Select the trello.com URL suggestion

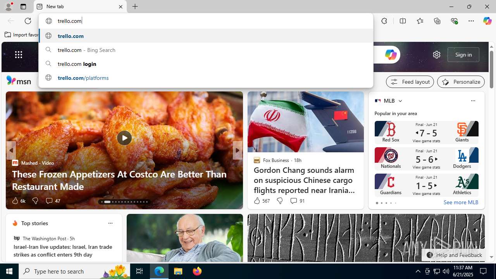(206, 36)
